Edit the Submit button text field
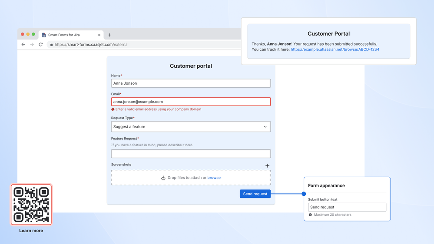Image resolution: width=434 pixels, height=244 pixels. [347, 207]
